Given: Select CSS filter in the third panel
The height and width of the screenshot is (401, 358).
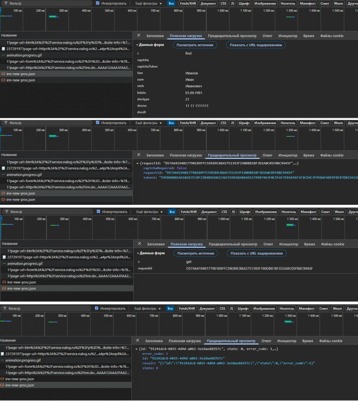Looking at the screenshot, I should coord(224,212).
